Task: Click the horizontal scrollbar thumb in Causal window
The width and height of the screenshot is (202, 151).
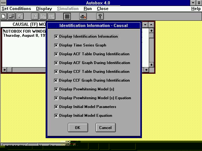Action: (9, 70)
